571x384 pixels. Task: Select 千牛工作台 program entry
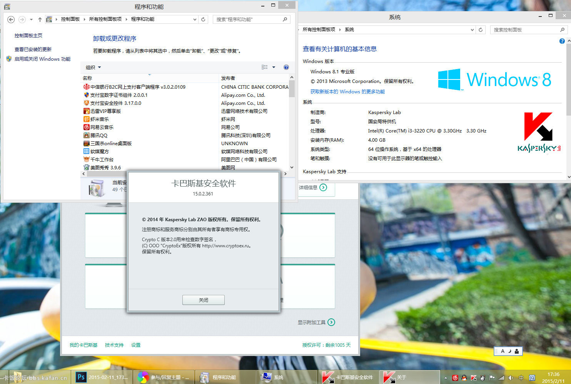185,160
